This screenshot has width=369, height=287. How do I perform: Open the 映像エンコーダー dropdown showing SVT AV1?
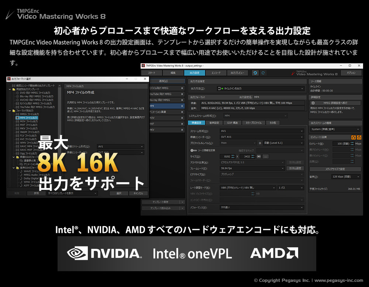(x=262, y=137)
